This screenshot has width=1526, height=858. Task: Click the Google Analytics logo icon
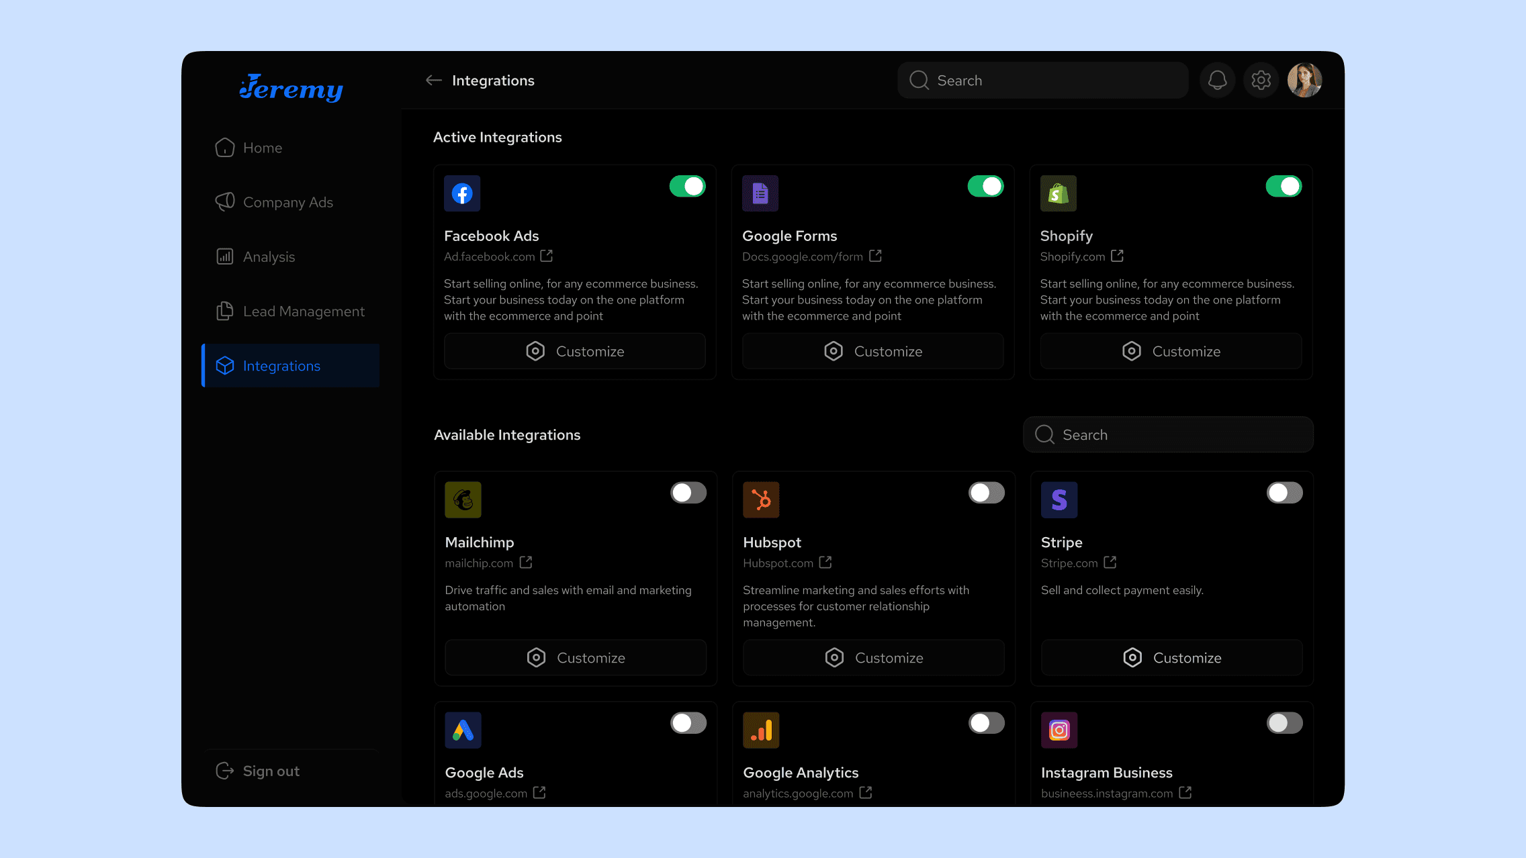[x=760, y=730]
